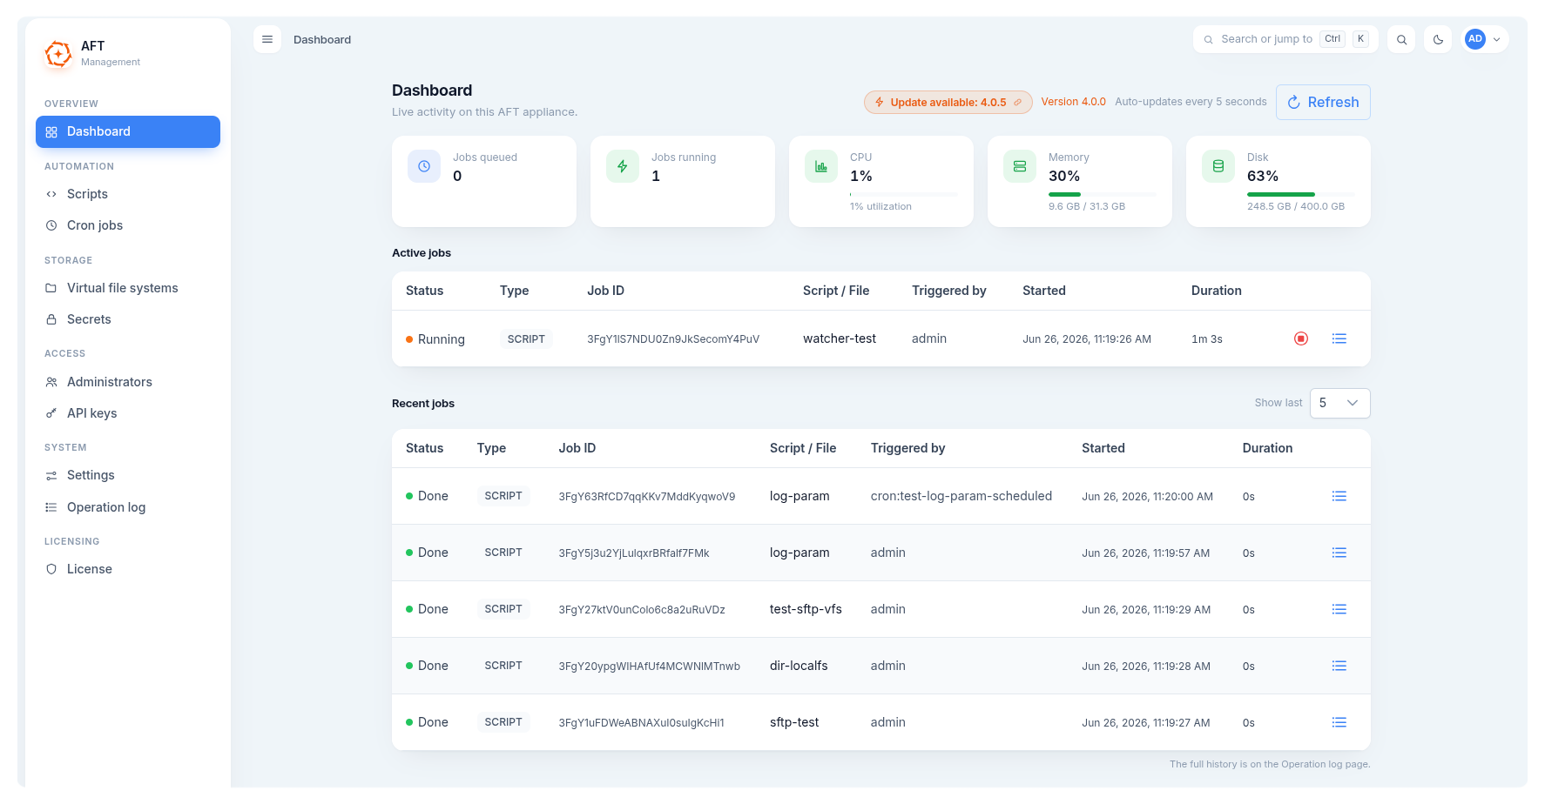
Task: Click the dir-localfs script name
Action: 799,666
